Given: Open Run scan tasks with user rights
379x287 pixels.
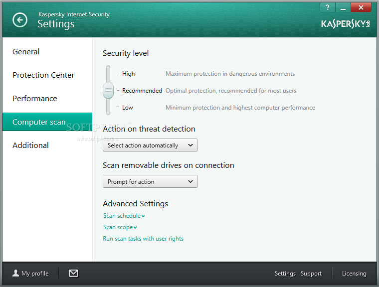Looking at the screenshot, I should coord(143,239).
